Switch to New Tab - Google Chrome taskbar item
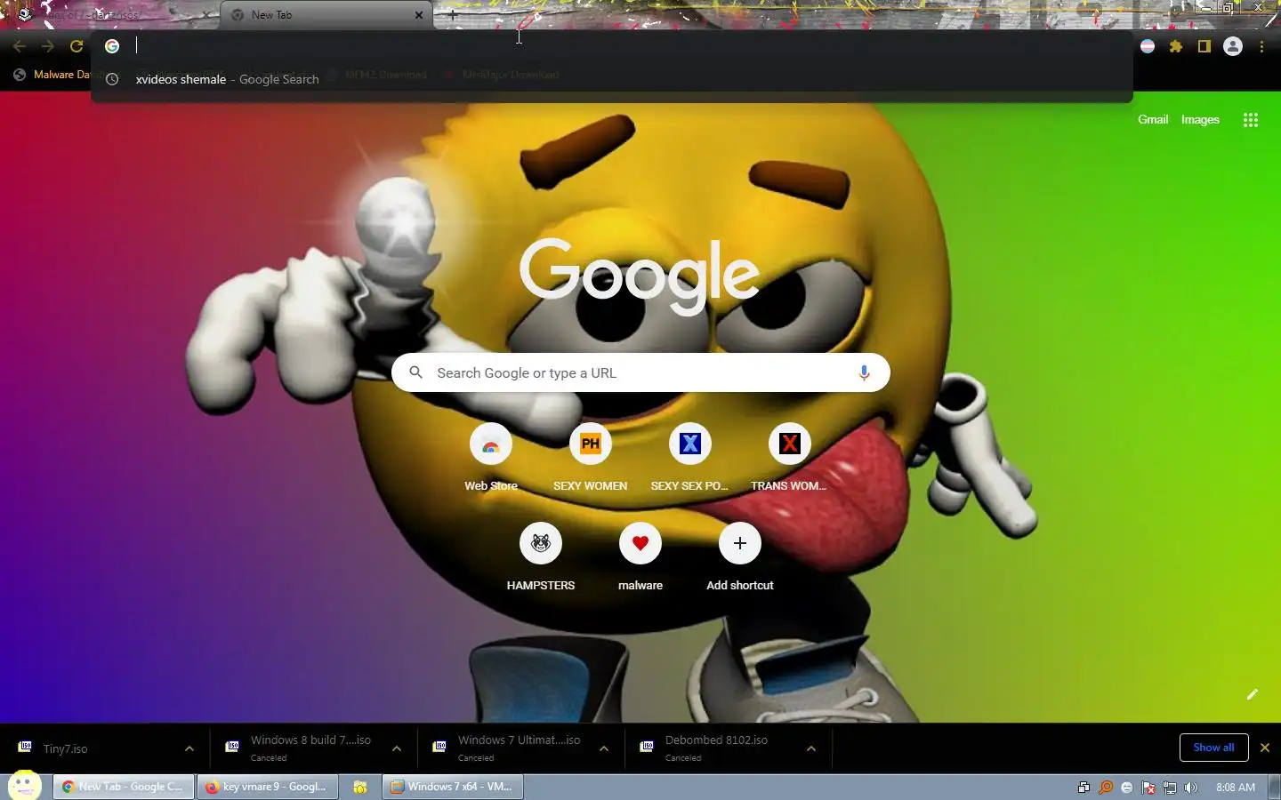 pyautogui.click(x=124, y=787)
